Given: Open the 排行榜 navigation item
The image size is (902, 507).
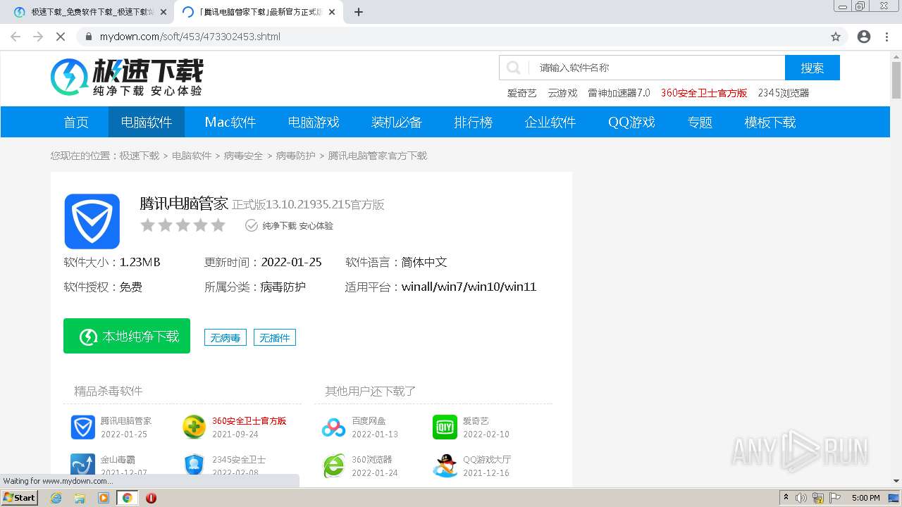Looking at the screenshot, I should [x=474, y=122].
